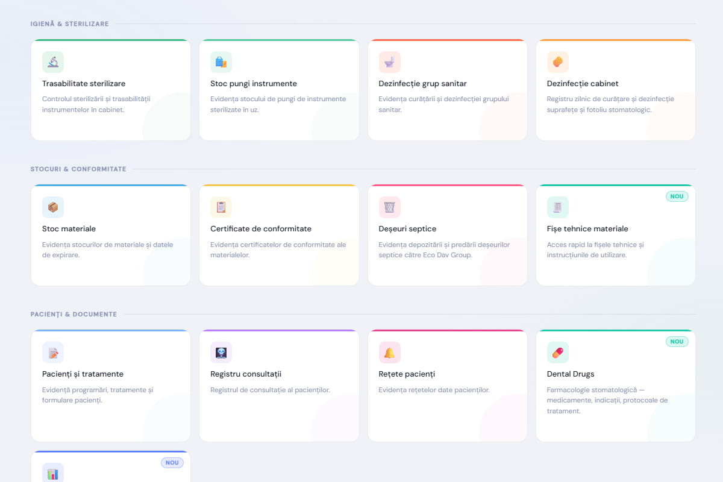Click the STOCURI & CONFORMITATE section heading
Image resolution: width=723 pixels, height=482 pixels.
click(x=78, y=169)
